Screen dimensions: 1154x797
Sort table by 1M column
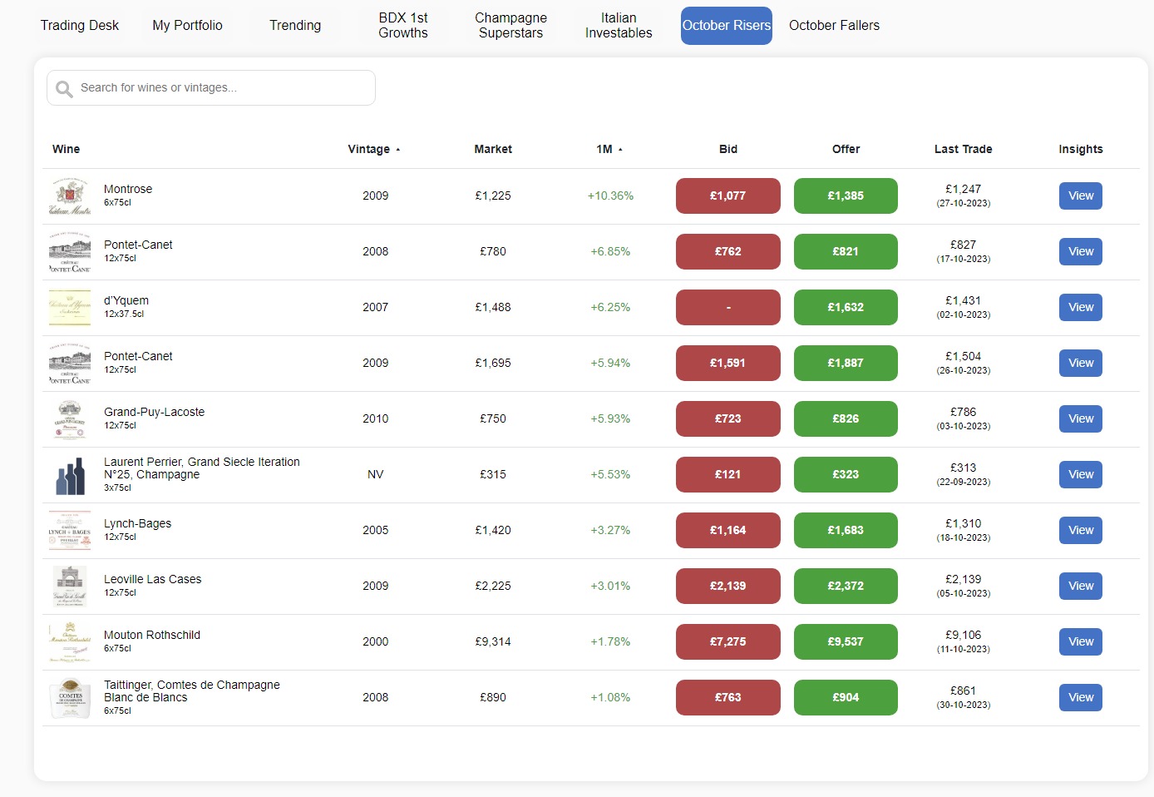point(609,149)
